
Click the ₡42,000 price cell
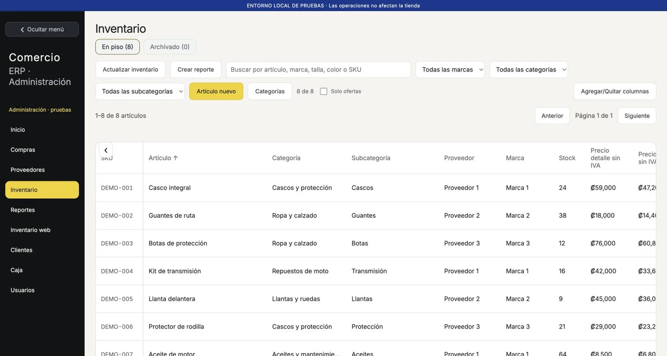603,271
